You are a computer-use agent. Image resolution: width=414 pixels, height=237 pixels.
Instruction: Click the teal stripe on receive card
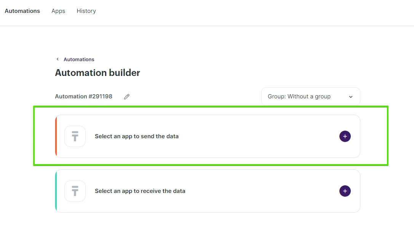56,191
